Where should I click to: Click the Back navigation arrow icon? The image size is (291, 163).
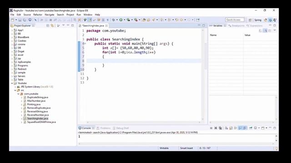(x=181, y=20)
